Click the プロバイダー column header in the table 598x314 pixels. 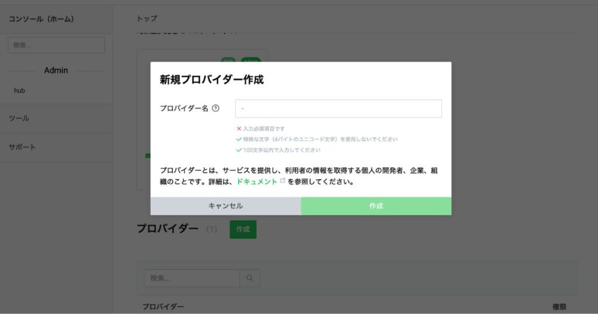[164, 307]
